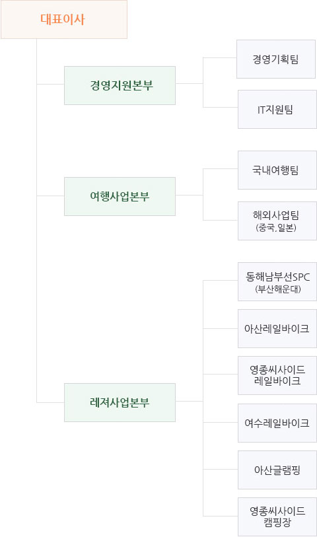
Task: Open the IT지원팀 team box
Action: (277, 110)
